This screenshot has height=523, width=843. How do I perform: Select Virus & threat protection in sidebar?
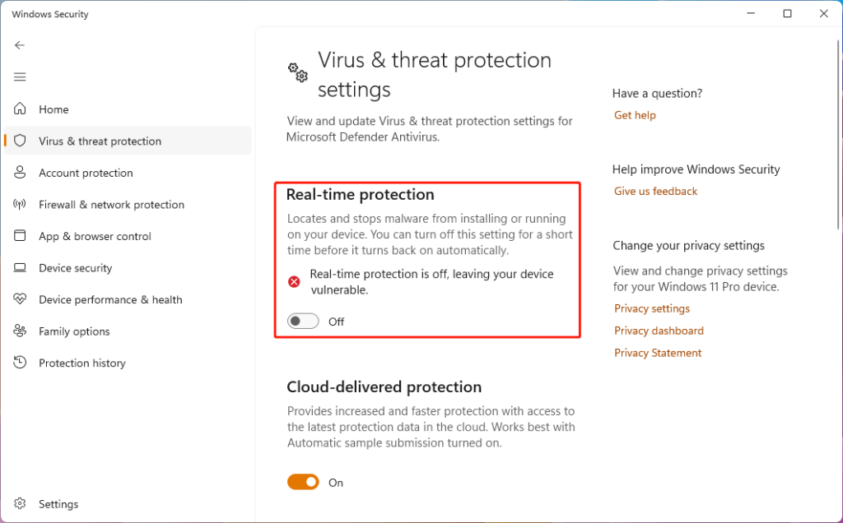click(x=100, y=141)
